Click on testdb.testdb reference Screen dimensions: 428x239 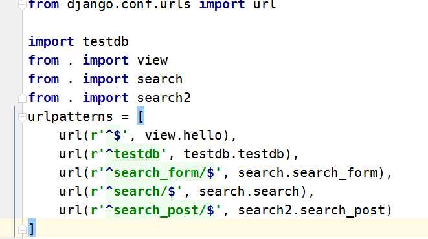pos(234,154)
